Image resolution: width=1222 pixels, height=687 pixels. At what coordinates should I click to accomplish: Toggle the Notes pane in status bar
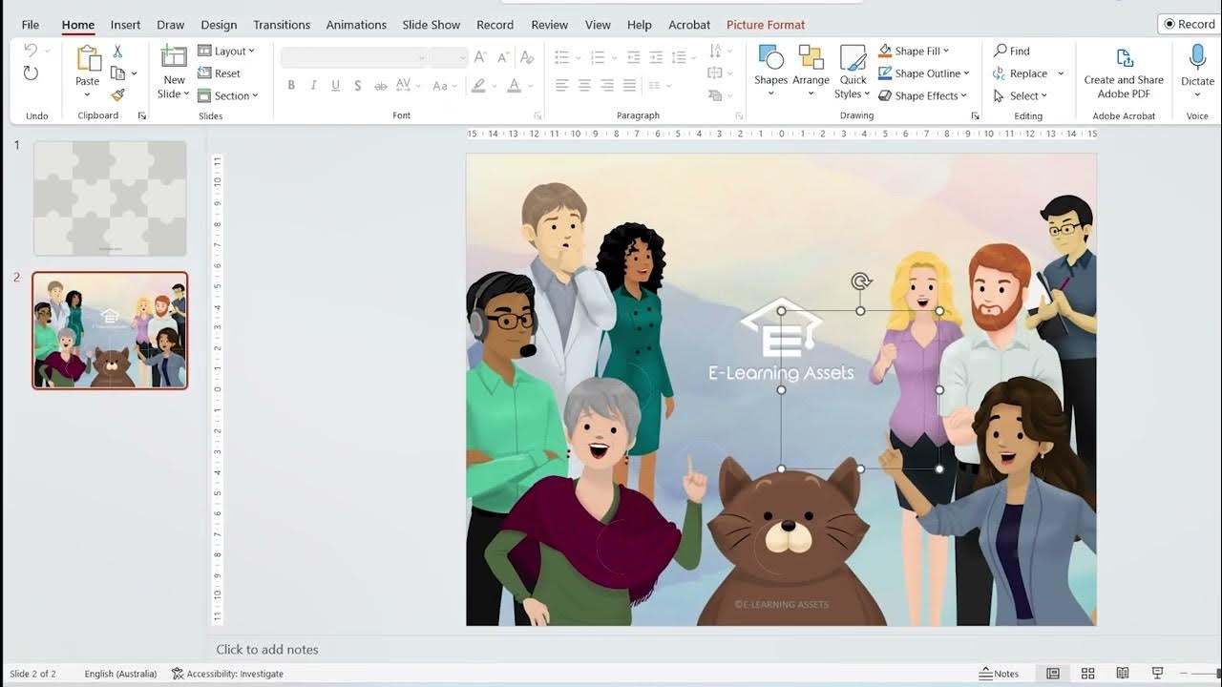pyautogui.click(x=999, y=674)
